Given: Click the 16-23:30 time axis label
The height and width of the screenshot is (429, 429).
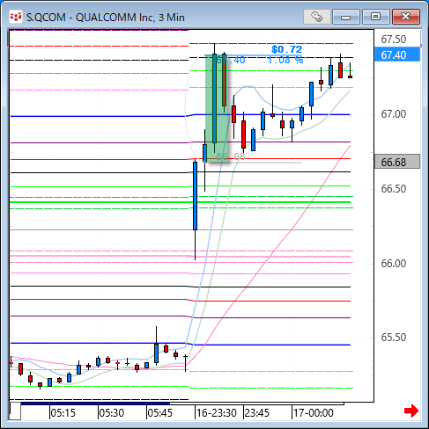Looking at the screenshot, I should (x=217, y=413).
